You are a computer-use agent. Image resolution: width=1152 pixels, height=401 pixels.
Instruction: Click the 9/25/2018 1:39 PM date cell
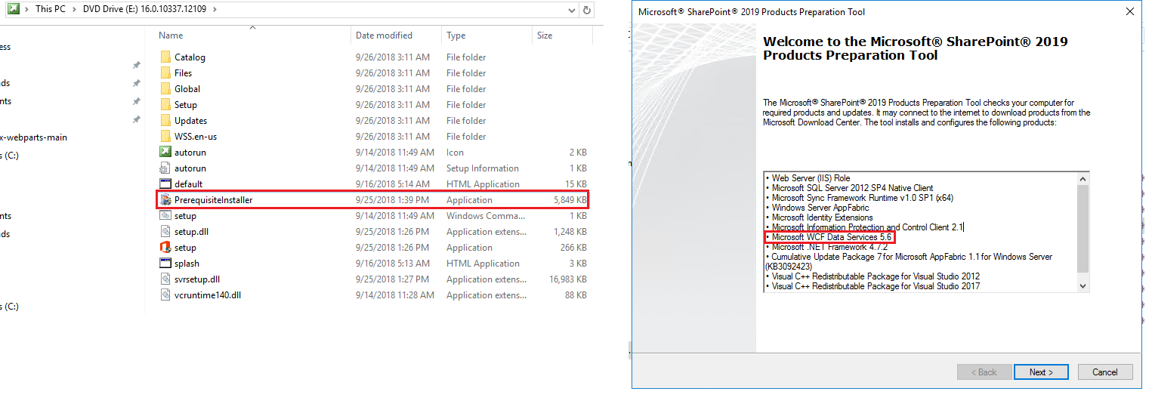392,200
